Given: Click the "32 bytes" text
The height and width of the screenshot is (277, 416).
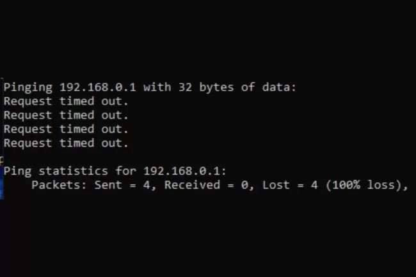Looking at the screenshot, I should click(206, 88).
